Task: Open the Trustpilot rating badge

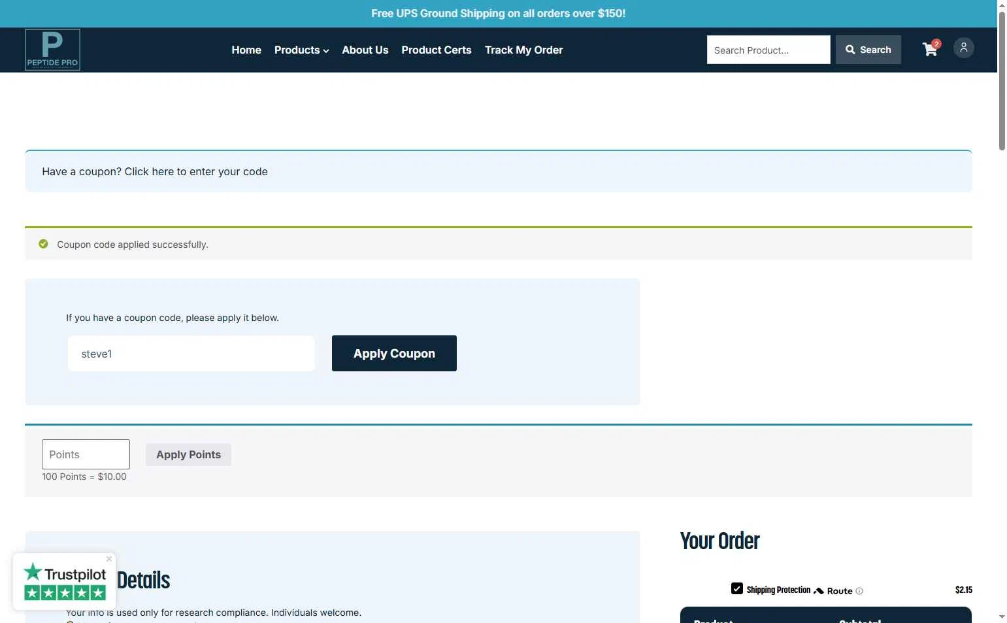Action: click(65, 582)
